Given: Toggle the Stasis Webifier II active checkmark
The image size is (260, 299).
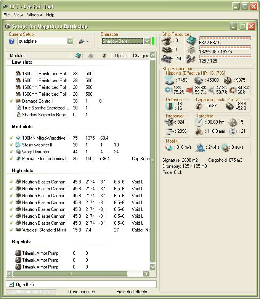Looking at the screenshot, I should (x=11, y=145).
